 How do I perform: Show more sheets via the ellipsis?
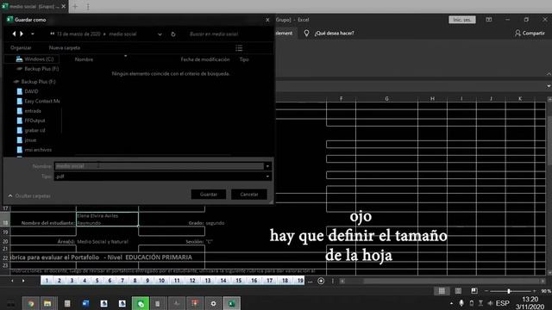pyautogui.click(x=310, y=281)
